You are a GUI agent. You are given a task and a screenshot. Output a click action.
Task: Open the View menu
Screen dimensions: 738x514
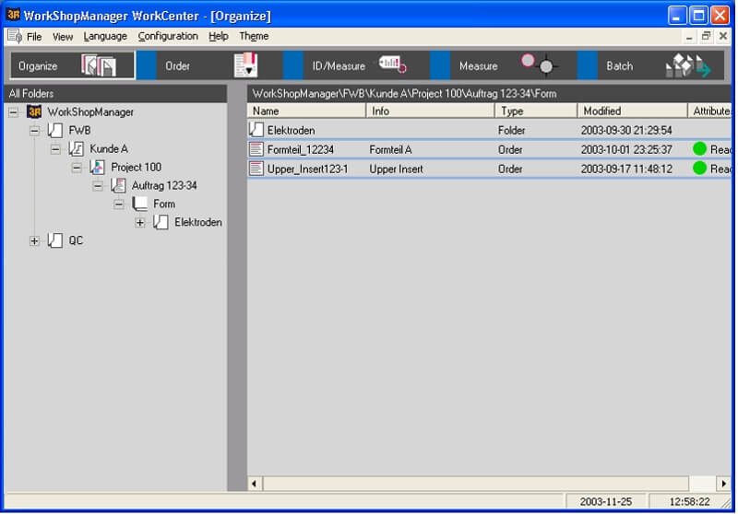[x=63, y=37]
